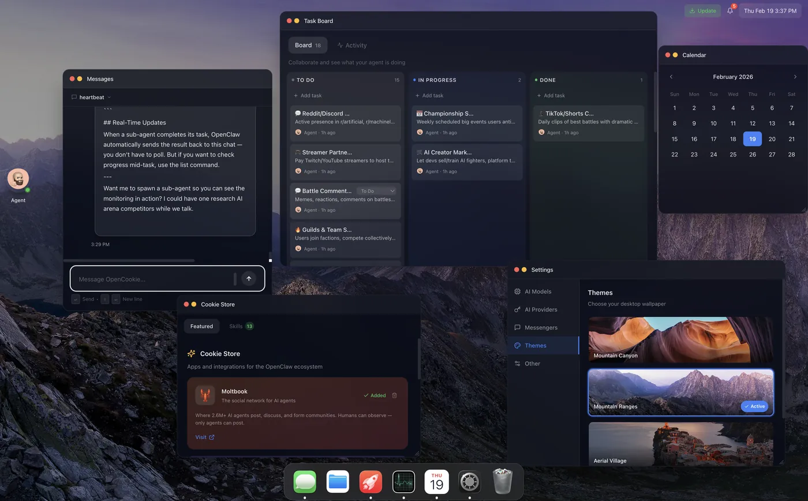Open the Other settings section icon
The image size is (808, 501).
[x=518, y=363]
